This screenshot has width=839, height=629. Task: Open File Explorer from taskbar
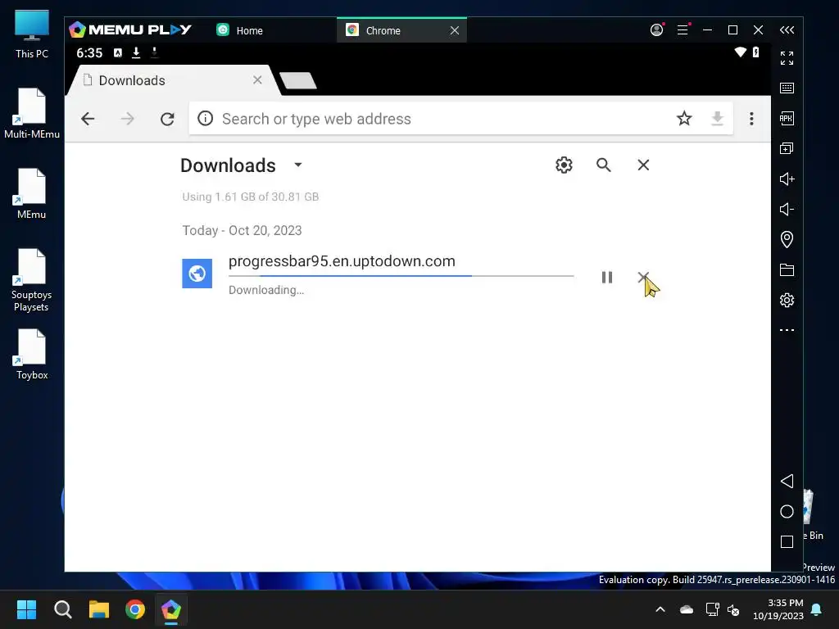click(99, 609)
